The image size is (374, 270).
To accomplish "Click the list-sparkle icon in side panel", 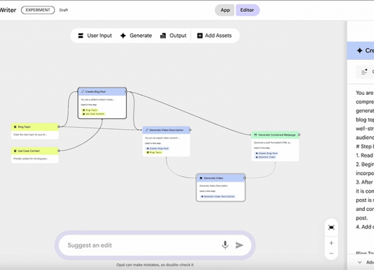I will coord(364,72).
